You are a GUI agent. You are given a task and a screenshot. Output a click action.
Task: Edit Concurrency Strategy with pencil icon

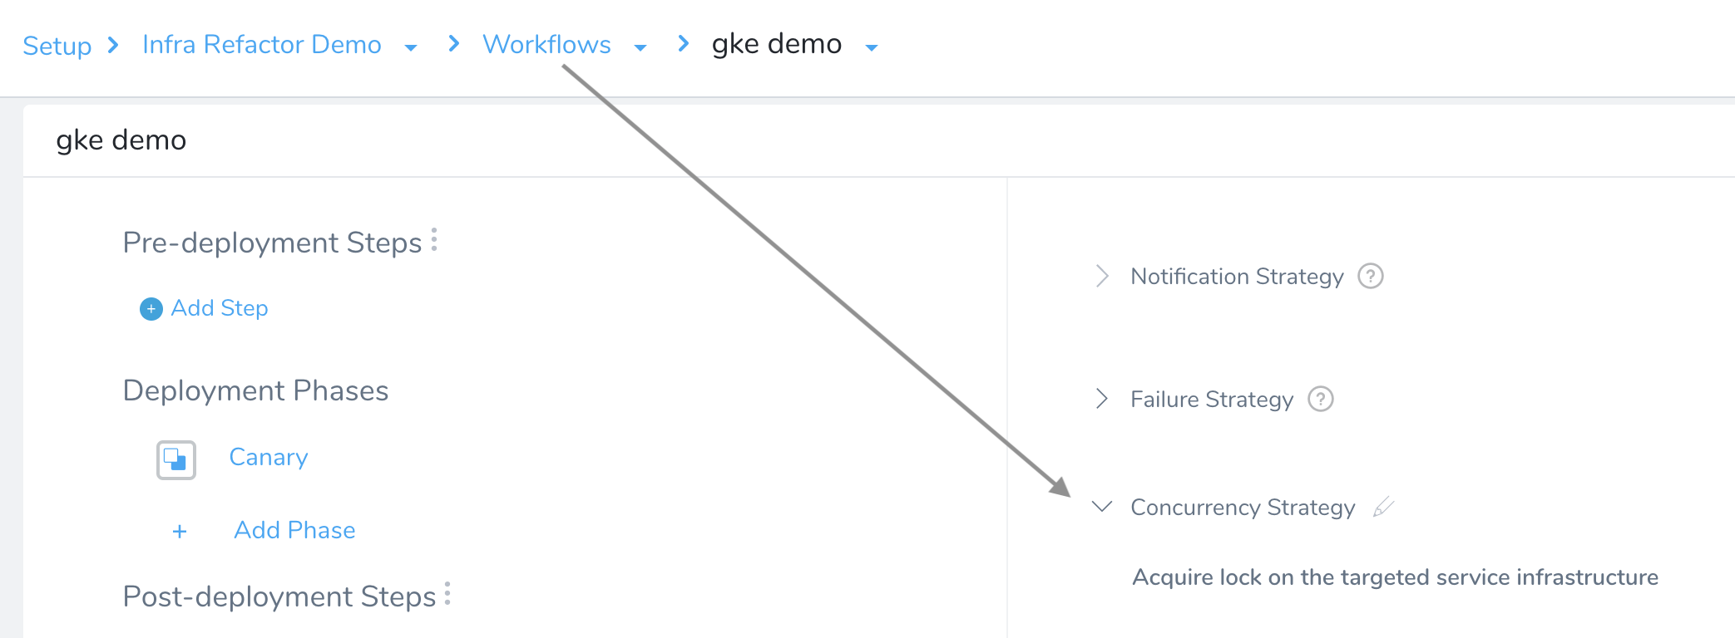1383,507
